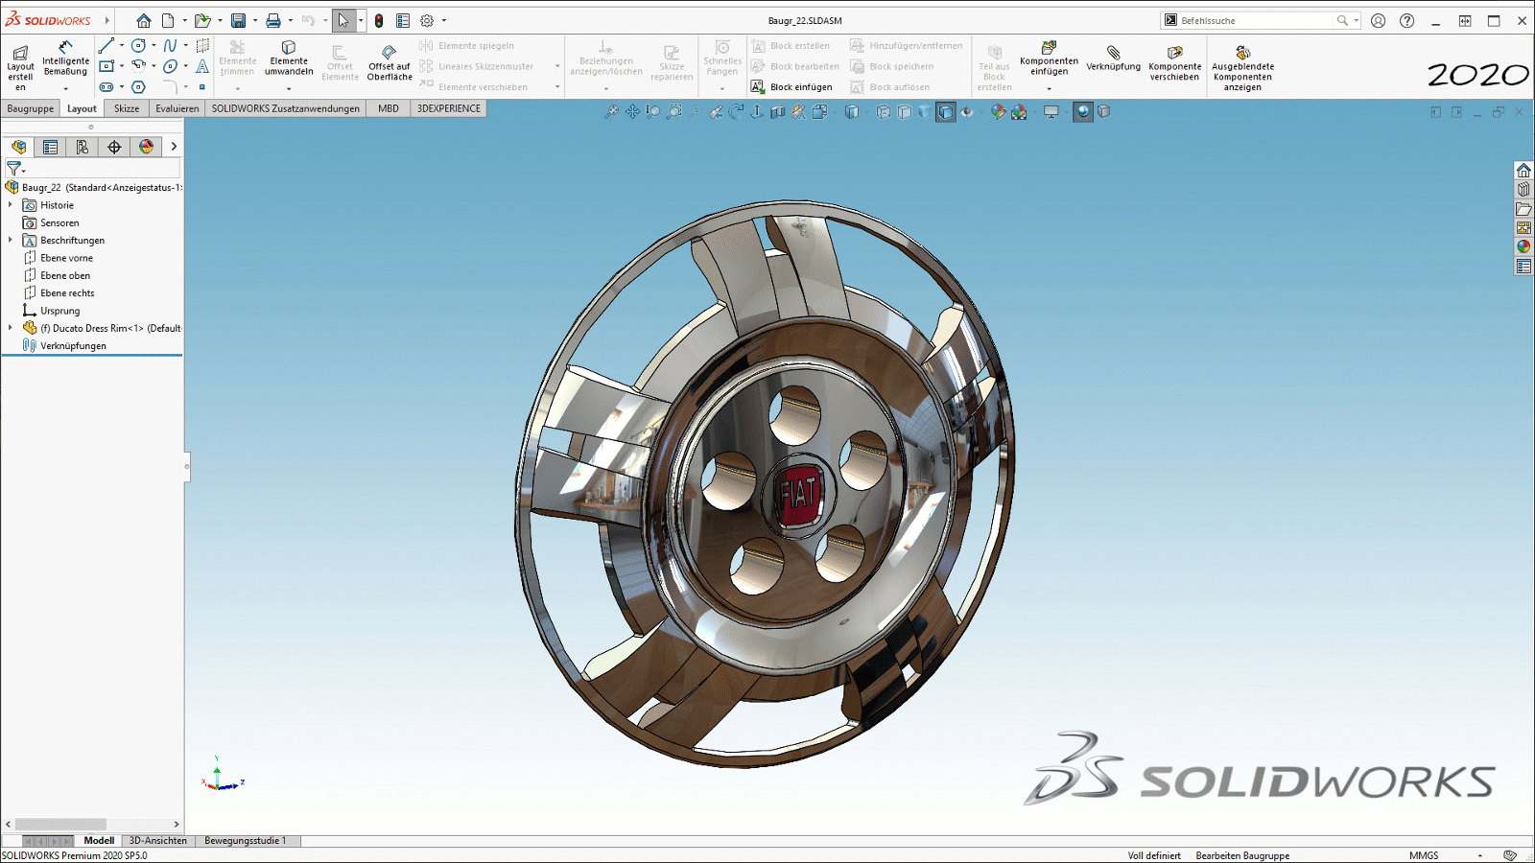The height and width of the screenshot is (863, 1535).
Task: Open the 3D-Ansichten bottom tab
Action: [158, 841]
